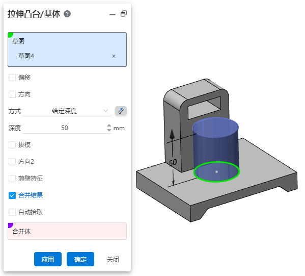
Task: Select the 合并体 selection box
Action: pos(67,231)
